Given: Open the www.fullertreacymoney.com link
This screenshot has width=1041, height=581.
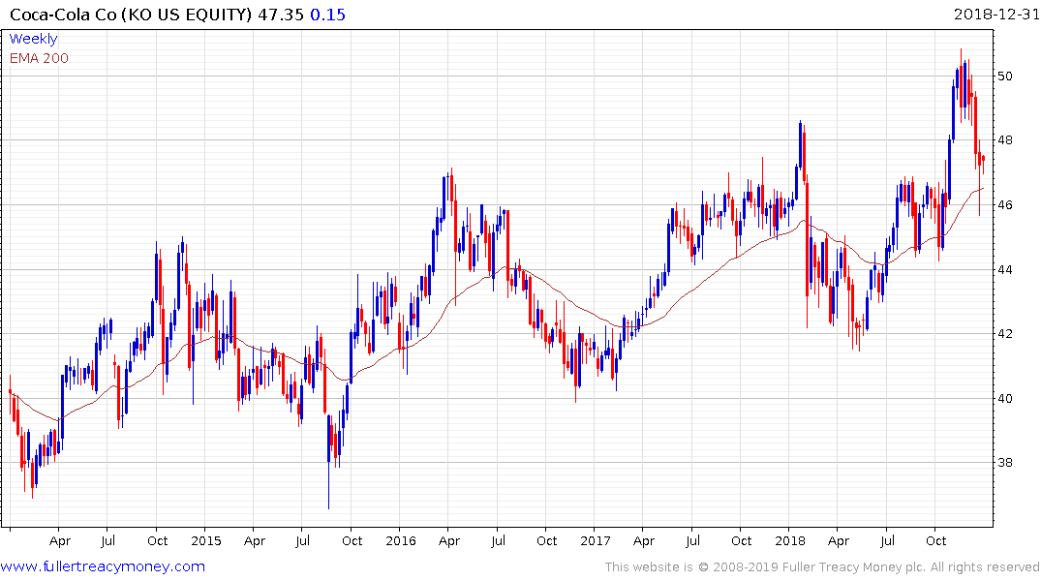Looking at the screenshot, I should click(x=103, y=566).
